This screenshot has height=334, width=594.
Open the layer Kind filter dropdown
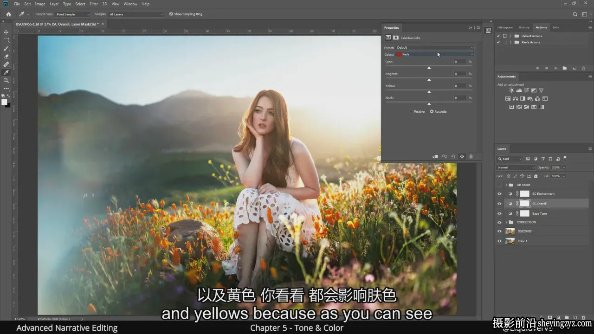pos(510,159)
